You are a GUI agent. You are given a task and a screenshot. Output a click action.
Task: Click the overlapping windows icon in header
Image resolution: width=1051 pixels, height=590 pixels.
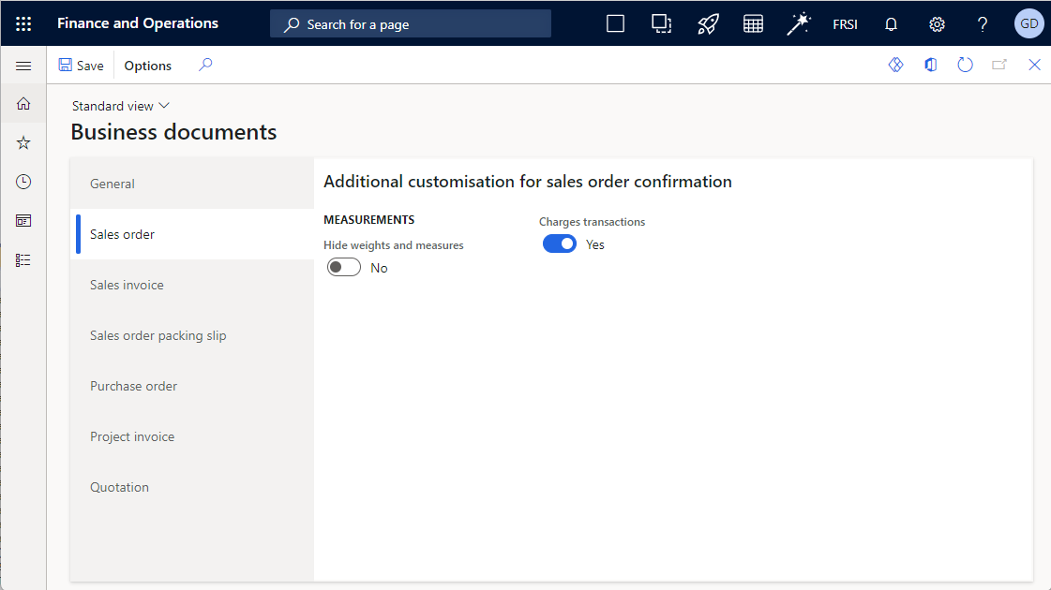(x=662, y=24)
